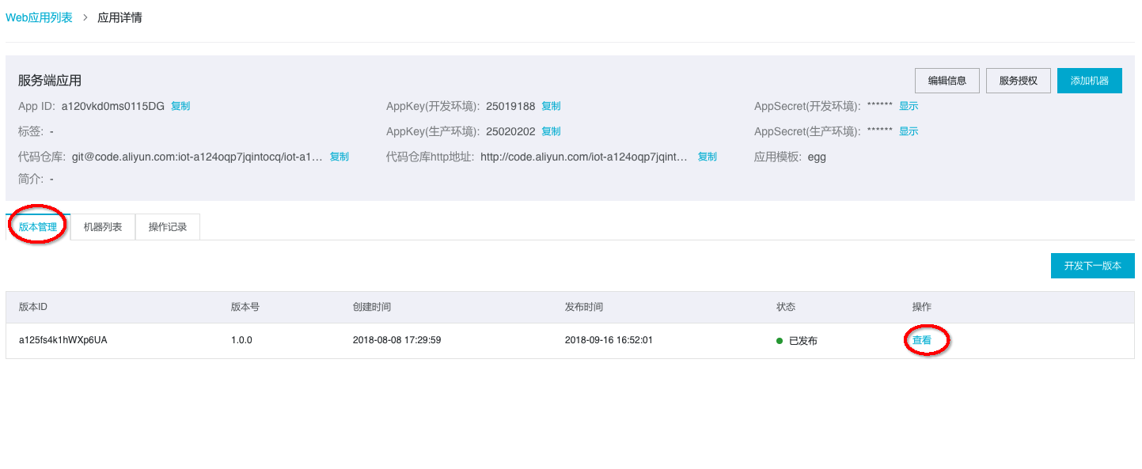This screenshot has height=469, width=1142.
Task: Click the 编辑信息 button
Action: coord(947,81)
